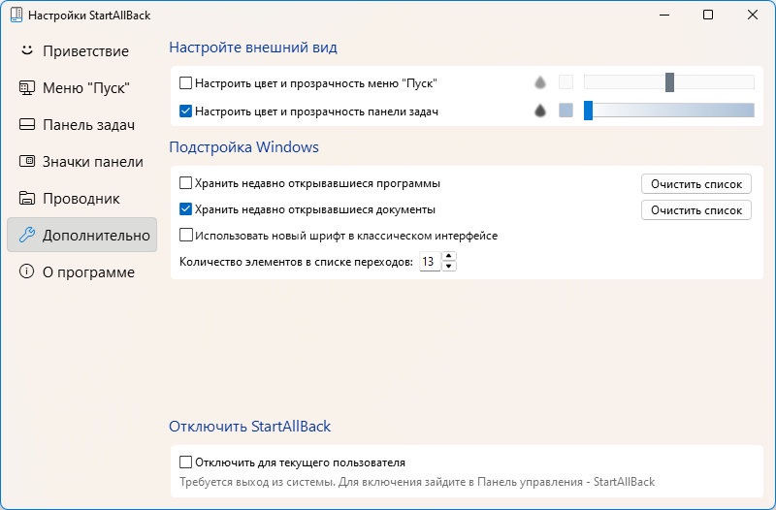Enable start menu color and transparency checkbox
This screenshot has height=510, width=776.
[185, 82]
